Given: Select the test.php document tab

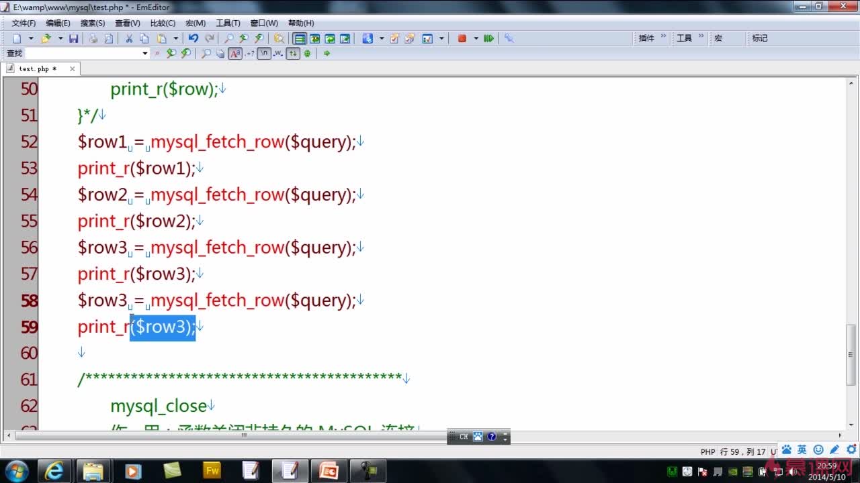Looking at the screenshot, I should pyautogui.click(x=38, y=68).
